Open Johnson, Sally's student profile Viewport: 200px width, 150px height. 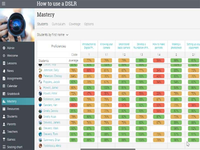(x=51, y=70)
